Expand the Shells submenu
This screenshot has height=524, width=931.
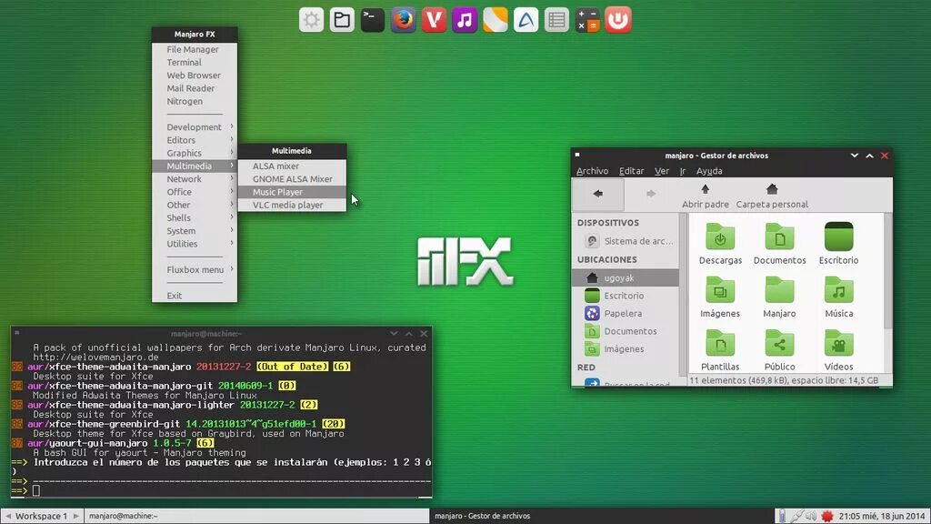pos(195,218)
